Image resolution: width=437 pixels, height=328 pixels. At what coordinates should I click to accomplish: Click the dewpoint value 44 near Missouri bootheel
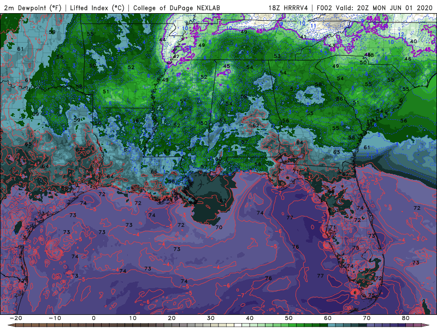[162, 39]
